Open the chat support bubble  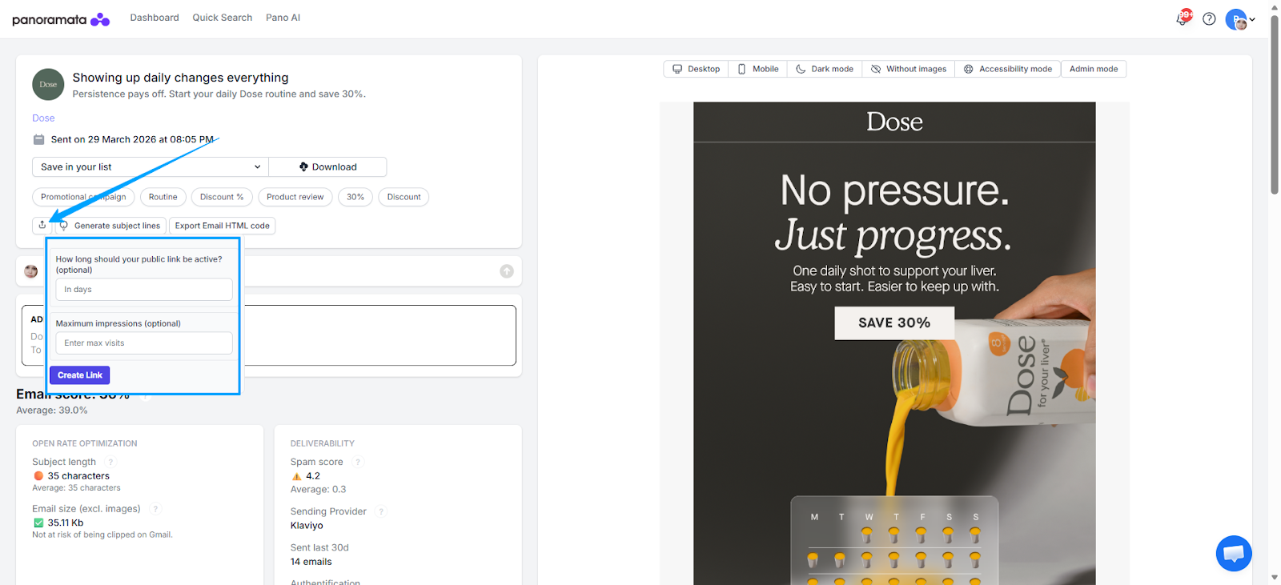(x=1234, y=553)
